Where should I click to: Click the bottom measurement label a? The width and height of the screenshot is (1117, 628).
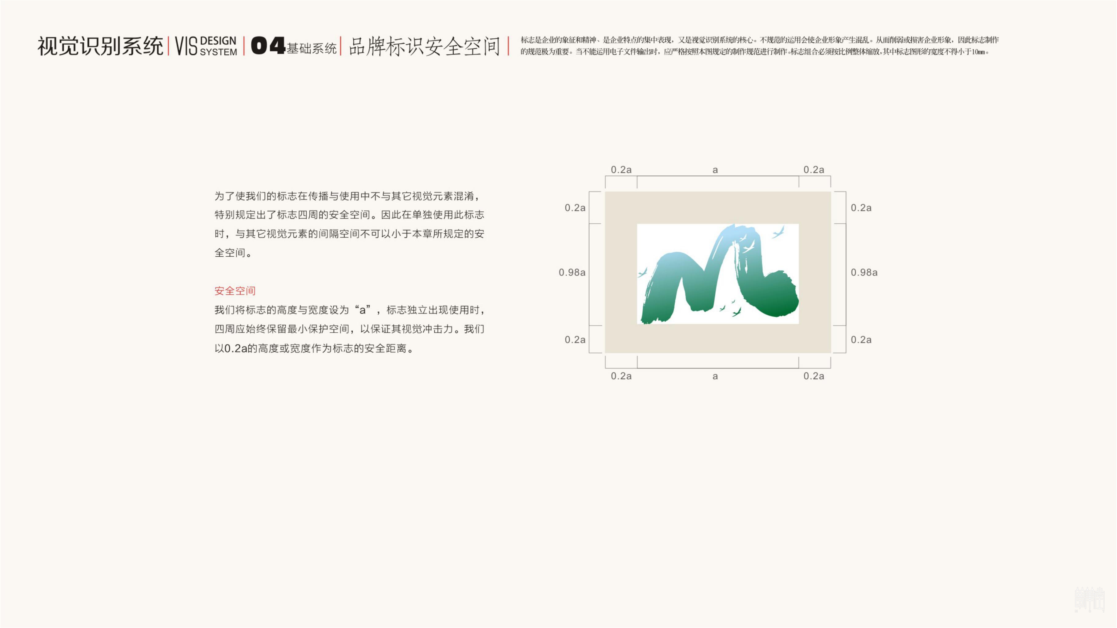(x=716, y=376)
